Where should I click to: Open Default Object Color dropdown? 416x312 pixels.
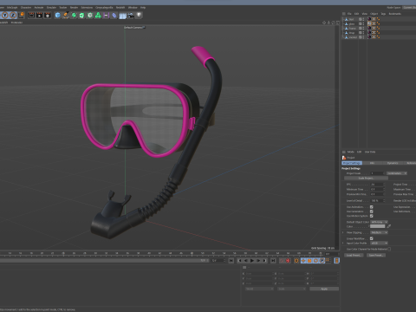click(379, 222)
